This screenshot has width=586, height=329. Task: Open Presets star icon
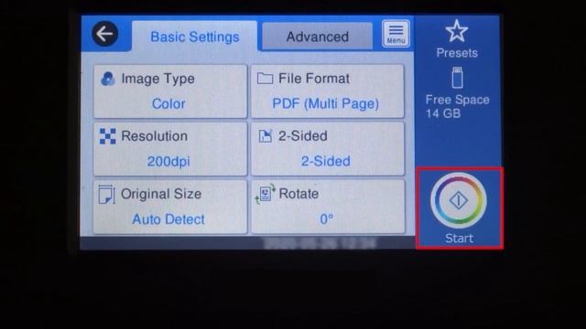click(457, 31)
